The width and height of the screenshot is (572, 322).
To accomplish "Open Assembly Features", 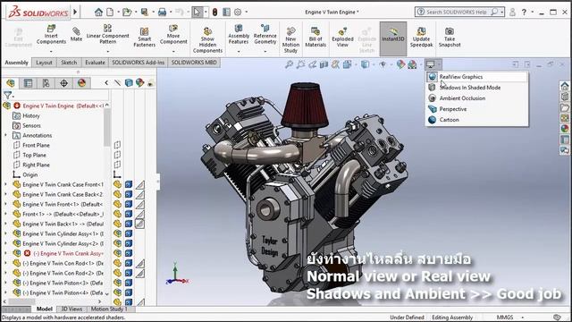I will 239,34.
